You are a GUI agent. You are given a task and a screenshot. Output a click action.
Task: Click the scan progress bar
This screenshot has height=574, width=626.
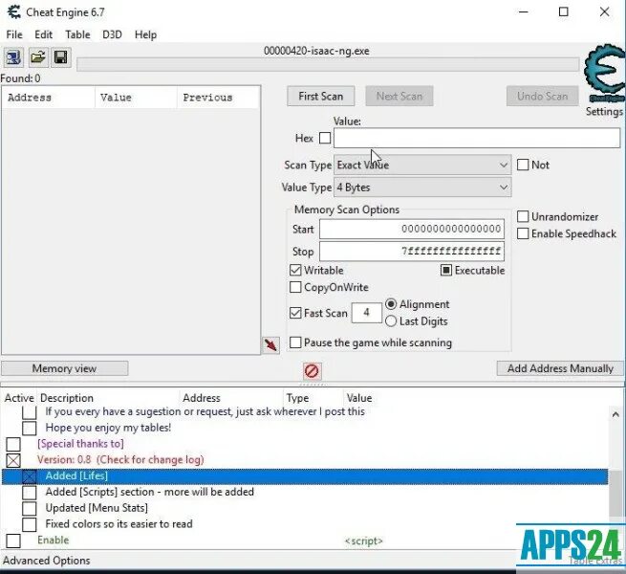(x=328, y=65)
